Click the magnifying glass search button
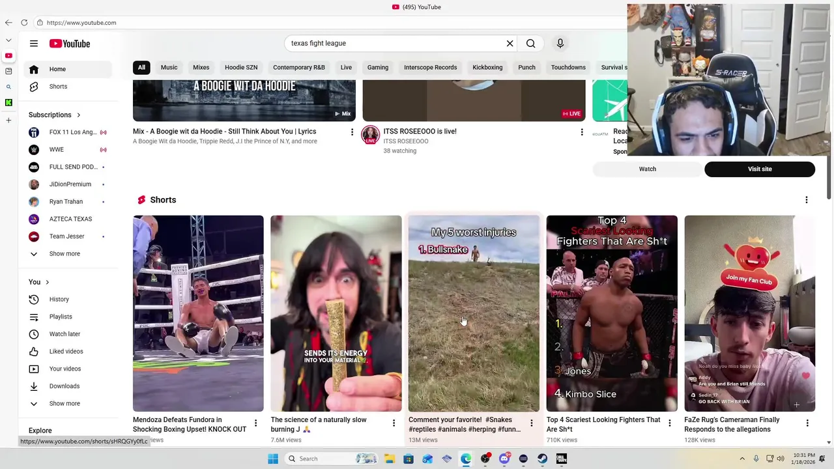Viewport: 834px width, 469px height. pyautogui.click(x=531, y=44)
